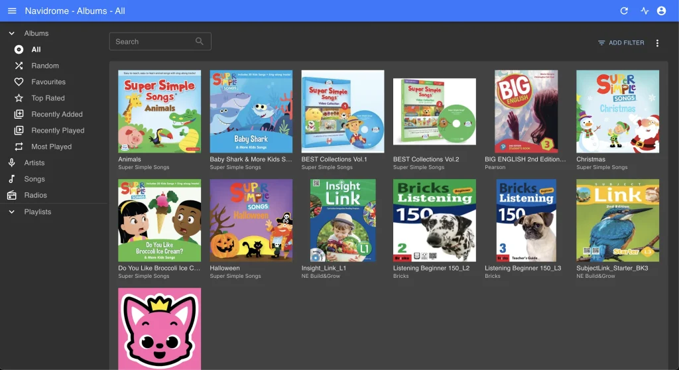Click the Playlists label

(38, 212)
